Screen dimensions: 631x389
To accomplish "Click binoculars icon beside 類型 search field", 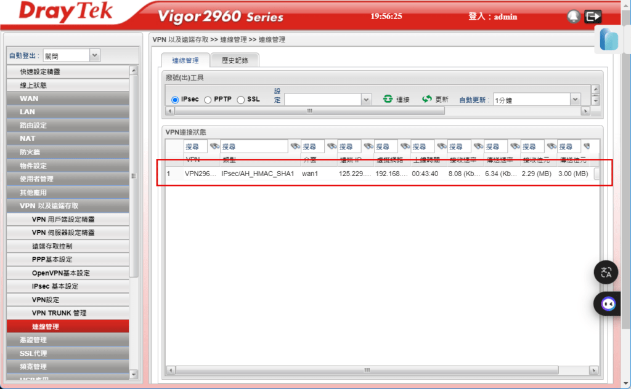I will point(295,146).
